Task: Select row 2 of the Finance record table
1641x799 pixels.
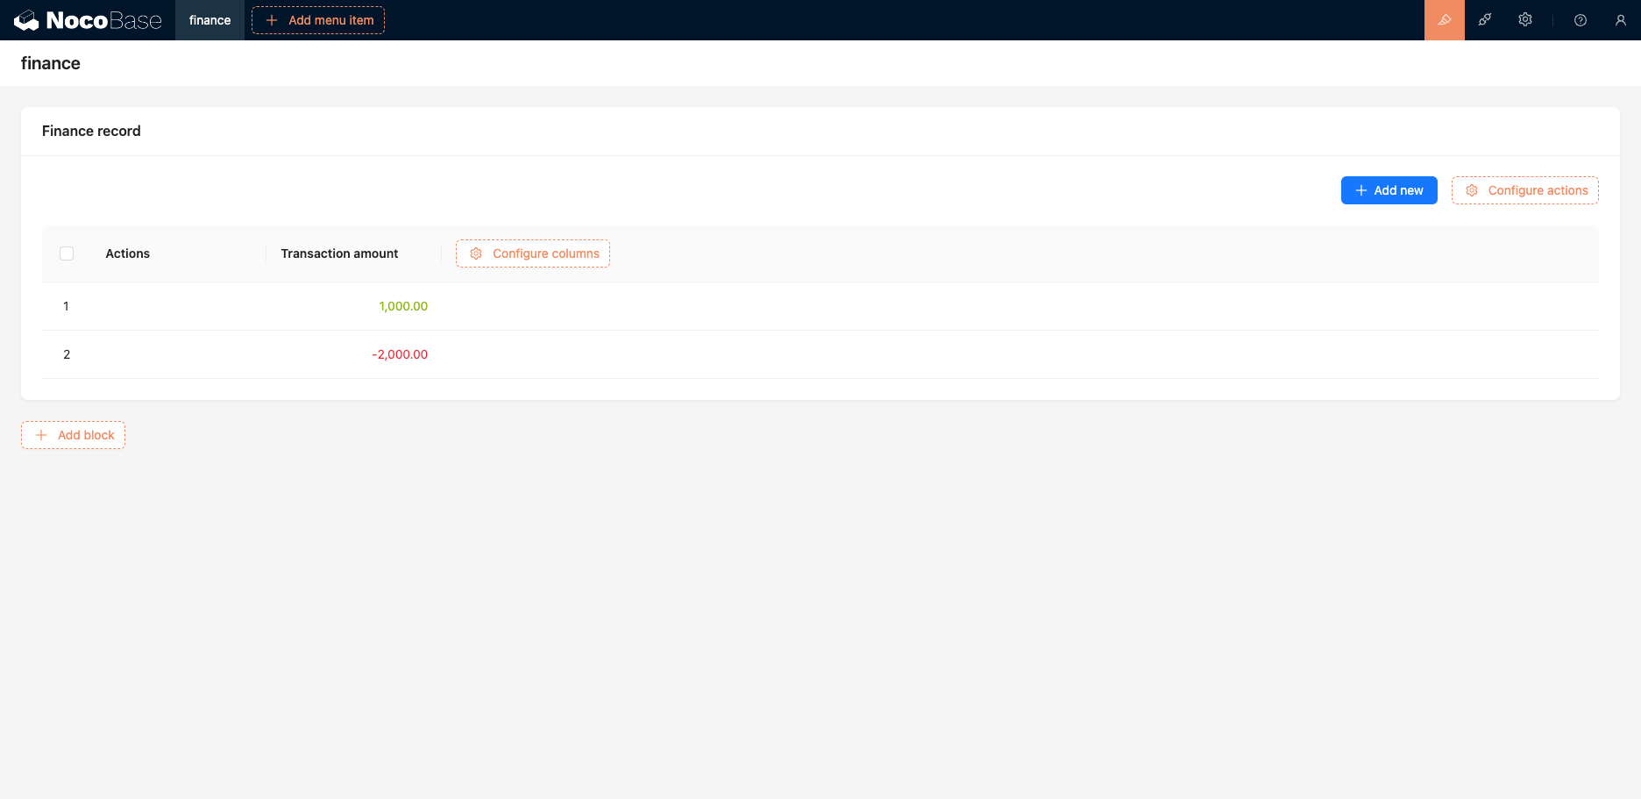Action: tap(66, 354)
